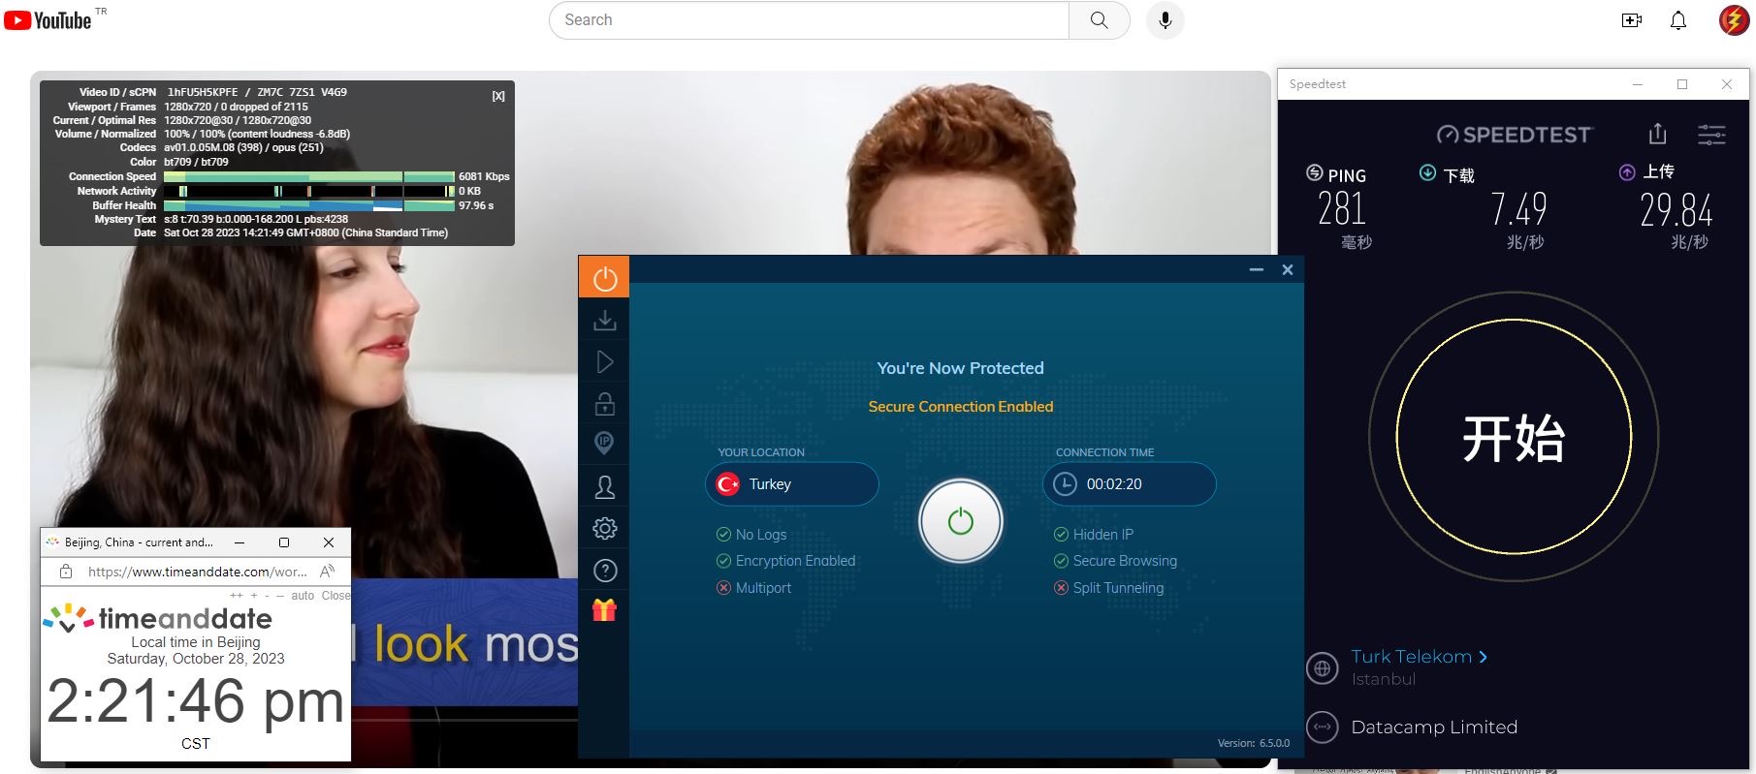Screen dimensions: 1756x774
Task: Click the IP location pin icon
Action: [604, 444]
